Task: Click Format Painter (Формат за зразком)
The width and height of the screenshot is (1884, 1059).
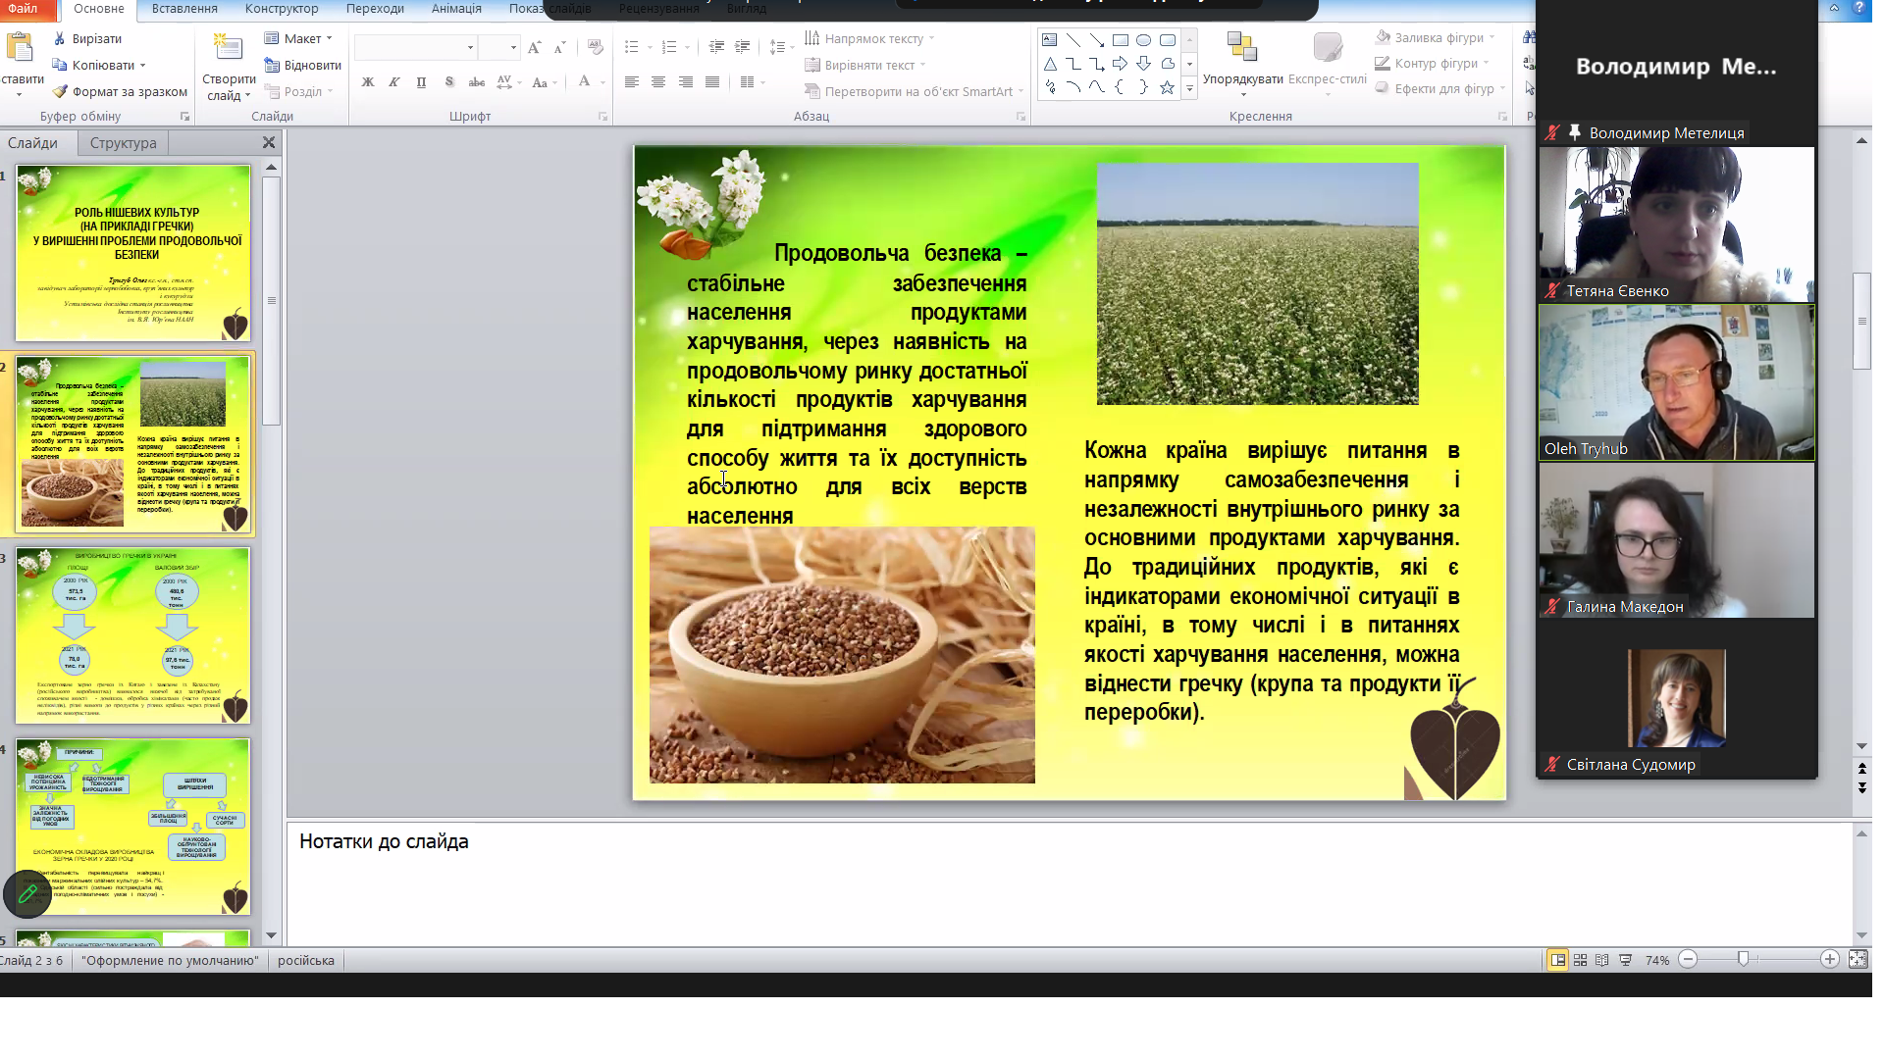Action: click(120, 91)
